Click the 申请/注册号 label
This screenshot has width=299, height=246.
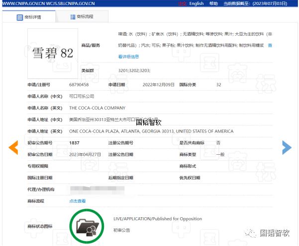(x=39, y=85)
